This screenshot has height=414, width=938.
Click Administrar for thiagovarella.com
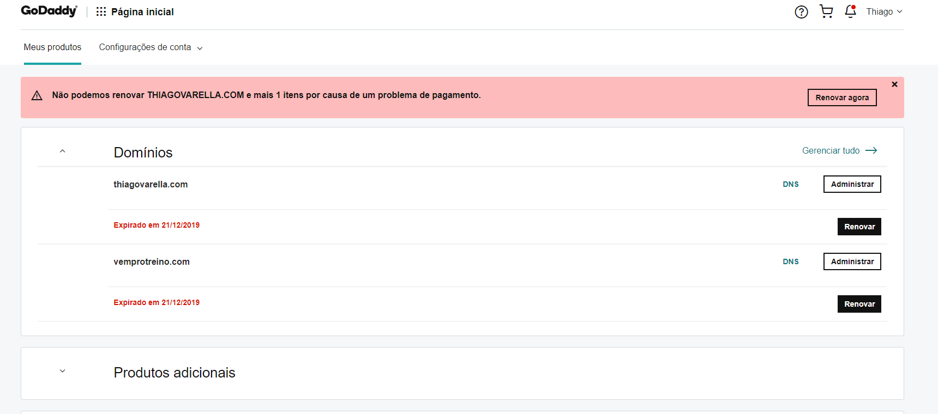pyautogui.click(x=852, y=184)
